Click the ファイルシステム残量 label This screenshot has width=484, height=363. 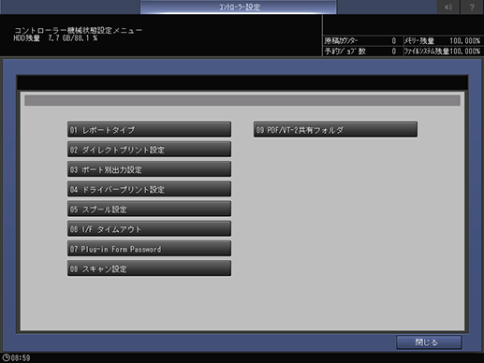point(427,51)
